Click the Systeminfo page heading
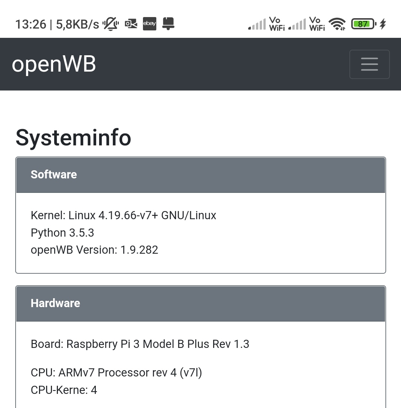Image resolution: width=401 pixels, height=408 pixels. coord(74,138)
